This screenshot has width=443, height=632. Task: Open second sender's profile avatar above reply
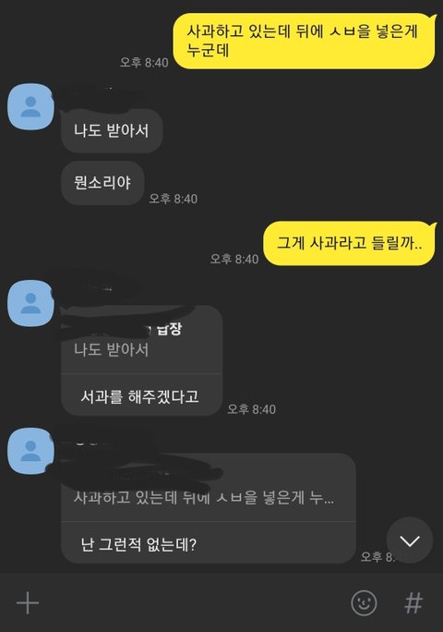(30, 303)
